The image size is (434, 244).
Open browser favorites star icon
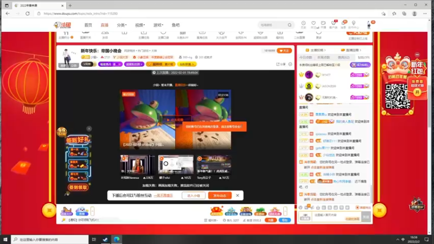394,13
